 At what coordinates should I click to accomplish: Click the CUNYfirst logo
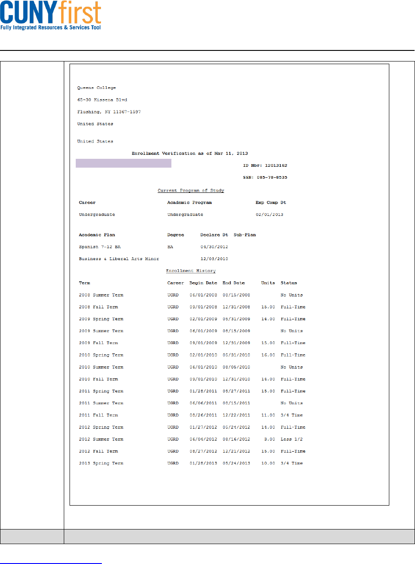click(51, 15)
